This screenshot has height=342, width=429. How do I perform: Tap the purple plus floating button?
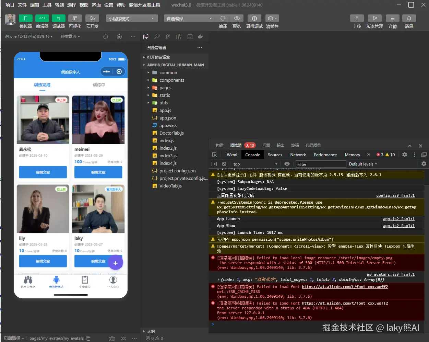[116, 263]
